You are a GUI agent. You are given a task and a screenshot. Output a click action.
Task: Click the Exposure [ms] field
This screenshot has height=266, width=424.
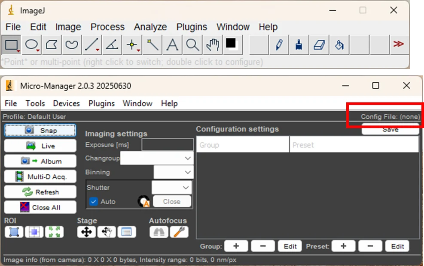(x=168, y=145)
